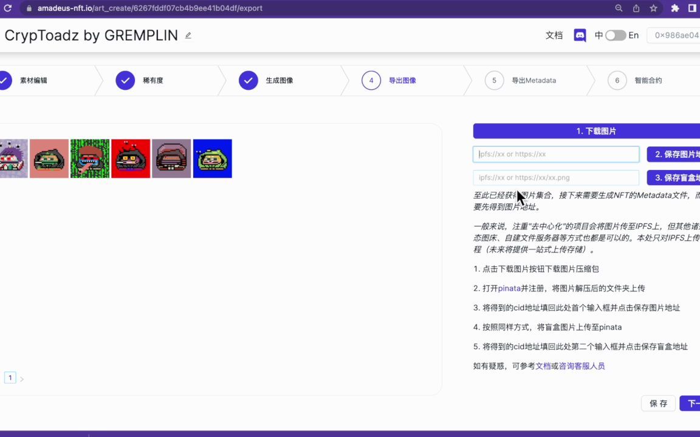The height and width of the screenshot is (437, 700).
Task: Click the search icon in address bar
Action: [619, 8]
